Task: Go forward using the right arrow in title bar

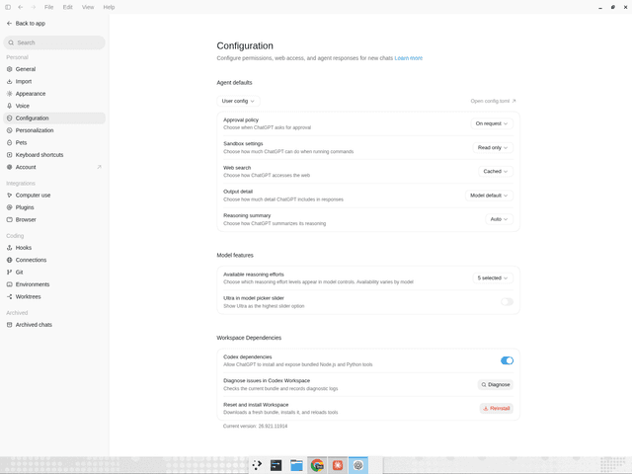Action: pos(34,7)
